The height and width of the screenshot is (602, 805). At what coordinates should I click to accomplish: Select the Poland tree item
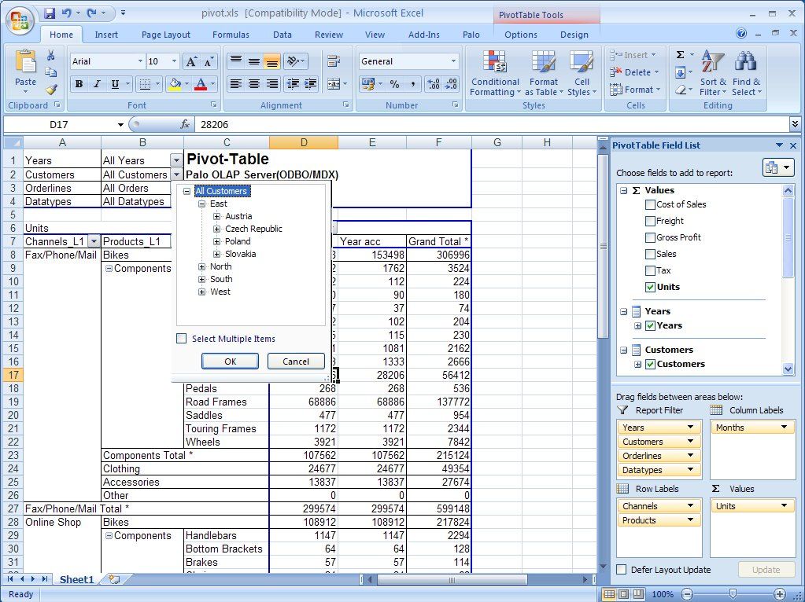click(238, 241)
